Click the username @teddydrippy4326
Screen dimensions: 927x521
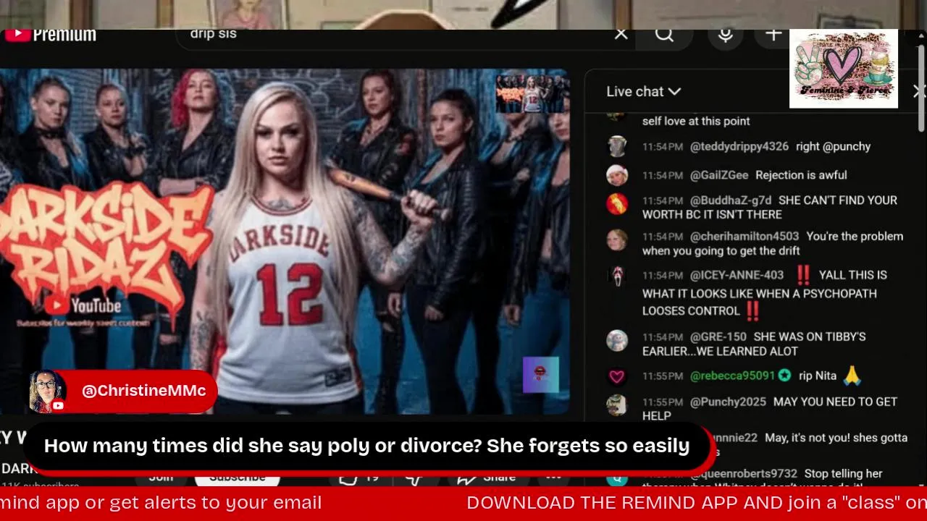coord(739,146)
